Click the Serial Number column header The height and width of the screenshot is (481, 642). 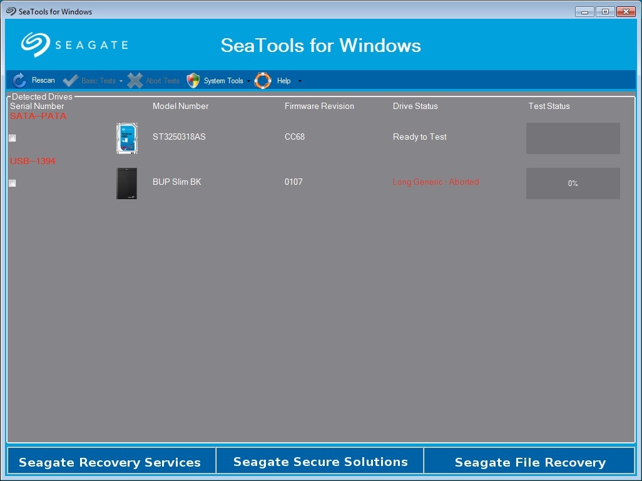pyautogui.click(x=37, y=106)
